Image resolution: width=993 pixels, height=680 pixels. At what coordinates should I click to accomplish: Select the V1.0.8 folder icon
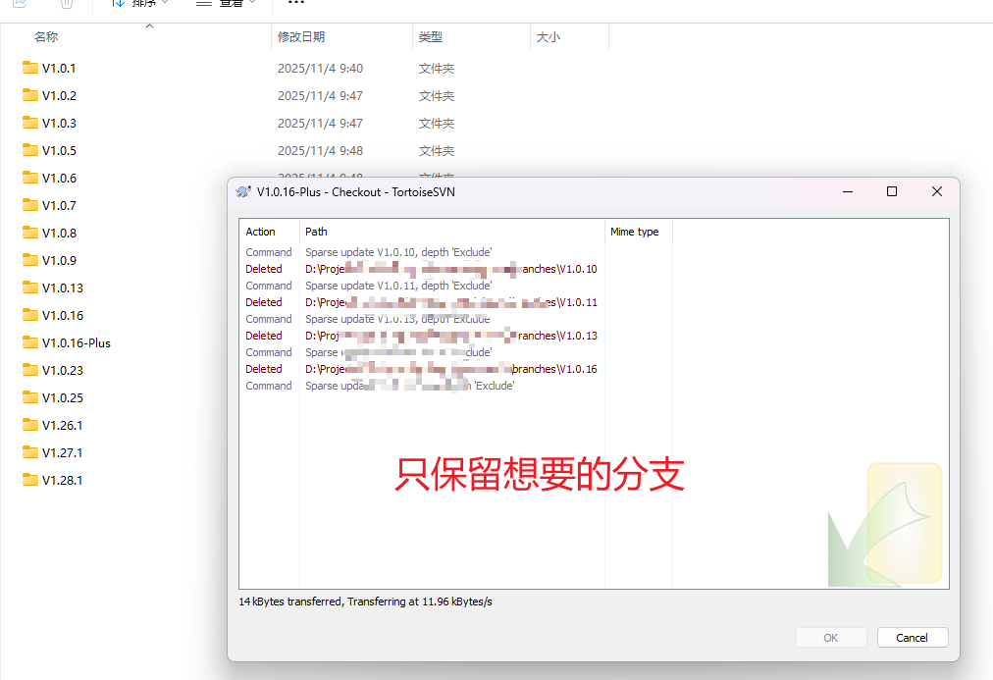tap(29, 233)
